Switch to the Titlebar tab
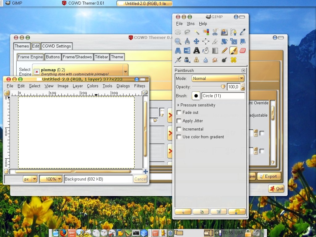 (102, 57)
